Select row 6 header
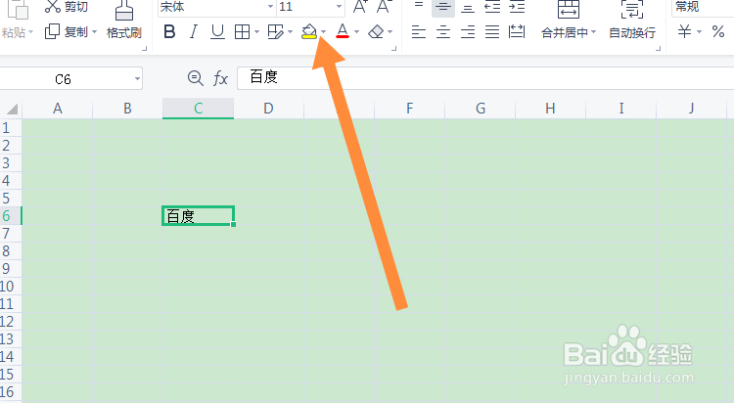This screenshot has height=403, width=734. (11, 216)
